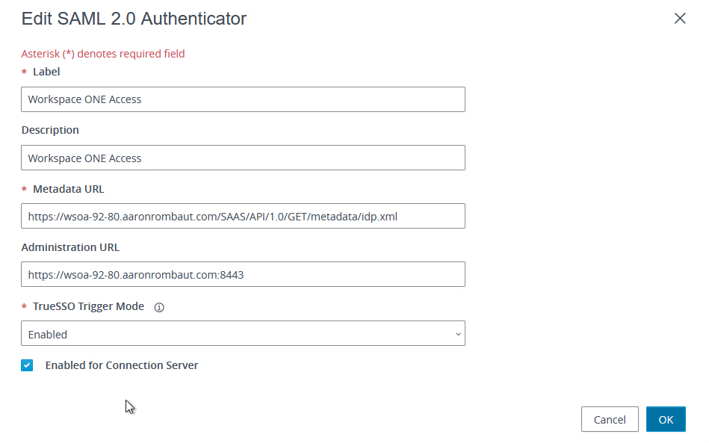Screen dimensions: 709x443
Task: Confirm changes with the OK button
Action: click(x=666, y=420)
